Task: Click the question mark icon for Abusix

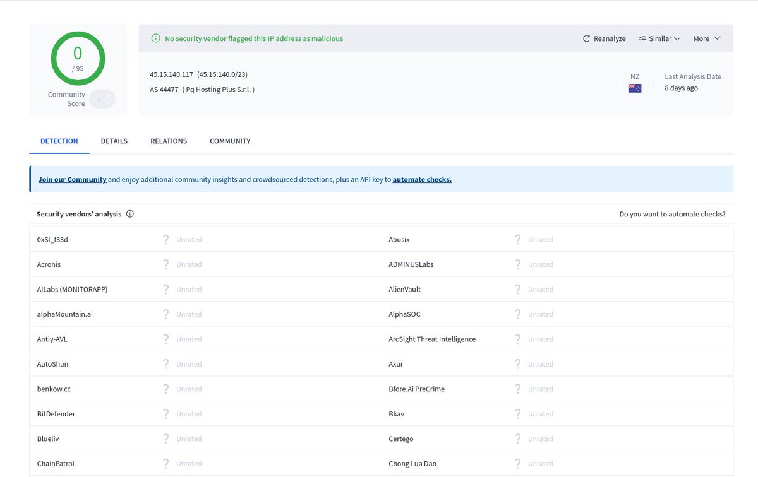Action: coord(518,239)
